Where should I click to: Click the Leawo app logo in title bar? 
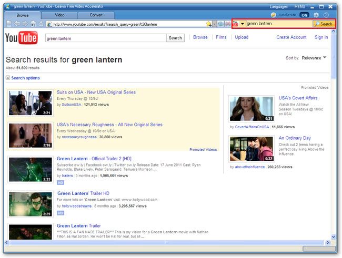8,6
